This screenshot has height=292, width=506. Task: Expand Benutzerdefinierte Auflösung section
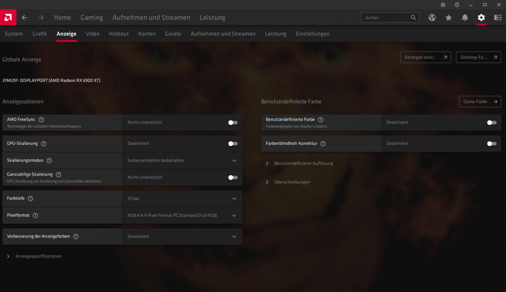[300, 163]
